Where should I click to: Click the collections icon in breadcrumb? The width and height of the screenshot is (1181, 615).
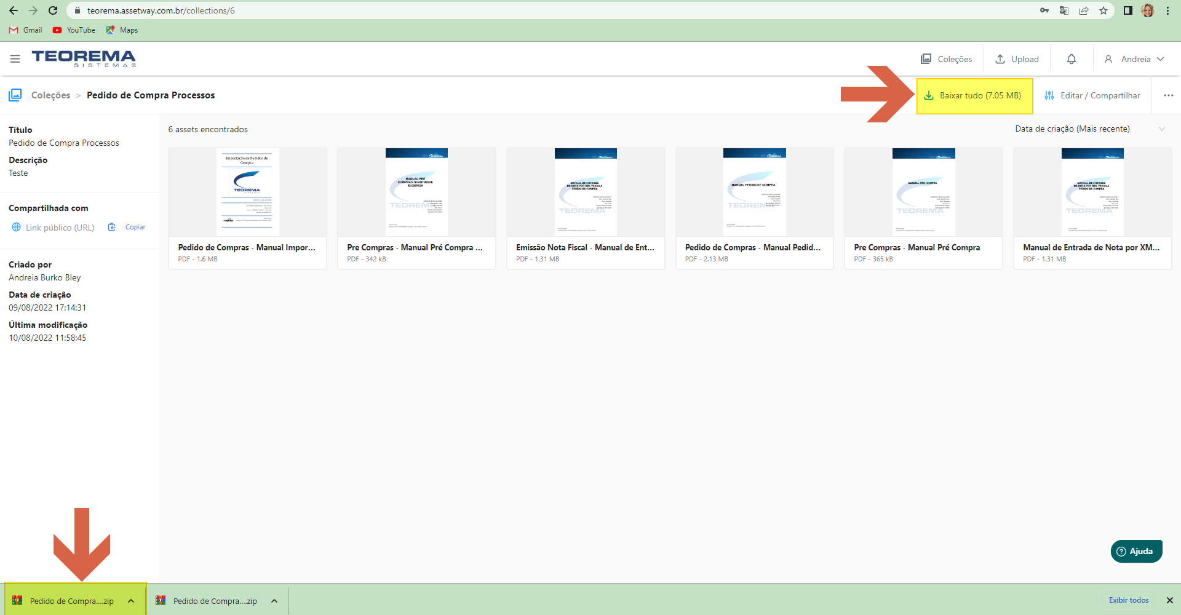[x=15, y=95]
